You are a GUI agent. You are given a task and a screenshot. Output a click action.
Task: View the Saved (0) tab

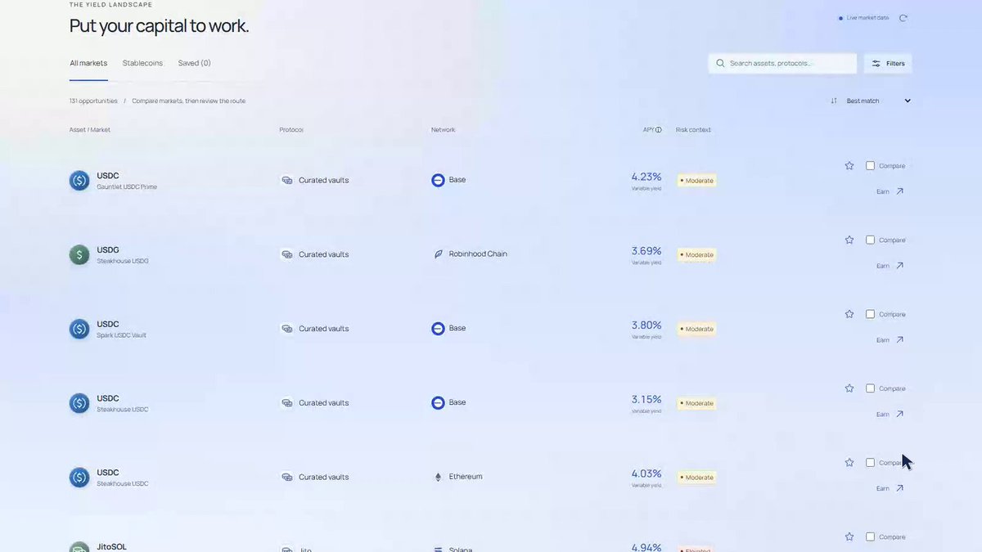click(195, 63)
